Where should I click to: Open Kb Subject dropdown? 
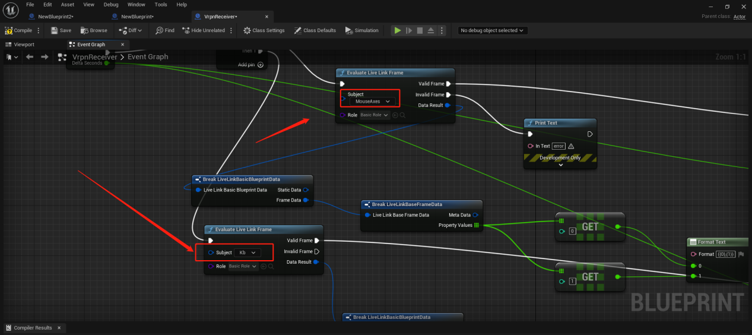[248, 252]
